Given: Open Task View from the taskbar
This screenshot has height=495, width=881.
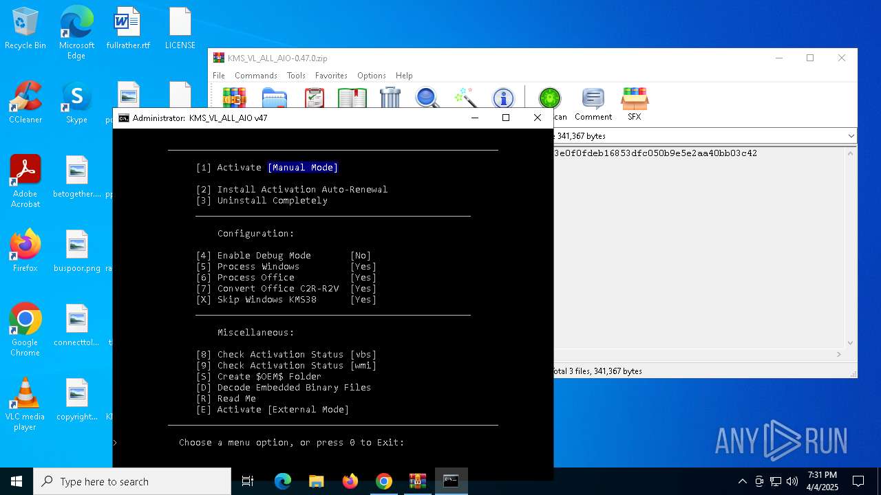Looking at the screenshot, I should click(x=248, y=481).
